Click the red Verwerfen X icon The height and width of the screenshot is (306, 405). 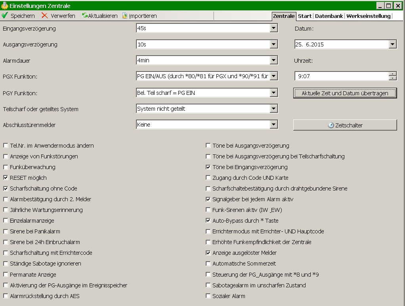point(45,16)
